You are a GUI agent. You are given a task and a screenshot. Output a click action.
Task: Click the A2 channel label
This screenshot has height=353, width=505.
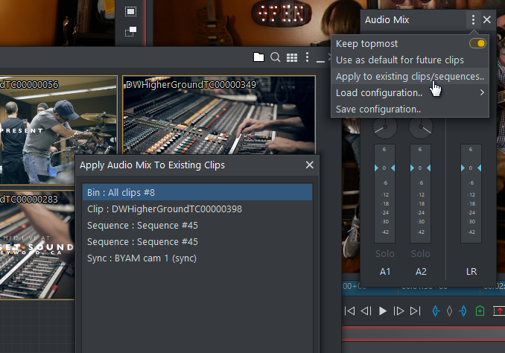[x=421, y=272]
